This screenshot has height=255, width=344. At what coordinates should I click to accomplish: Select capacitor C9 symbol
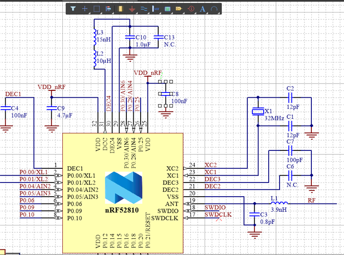click(x=52, y=108)
